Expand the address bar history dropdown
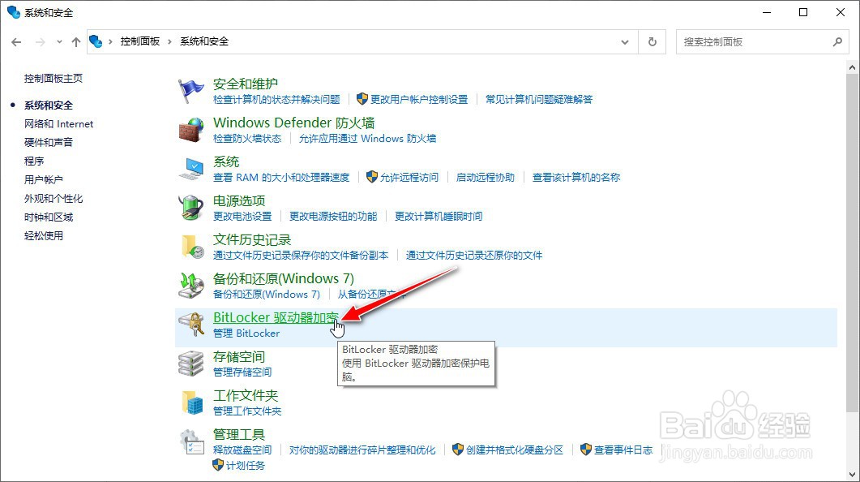This screenshot has width=860, height=482. [x=625, y=41]
